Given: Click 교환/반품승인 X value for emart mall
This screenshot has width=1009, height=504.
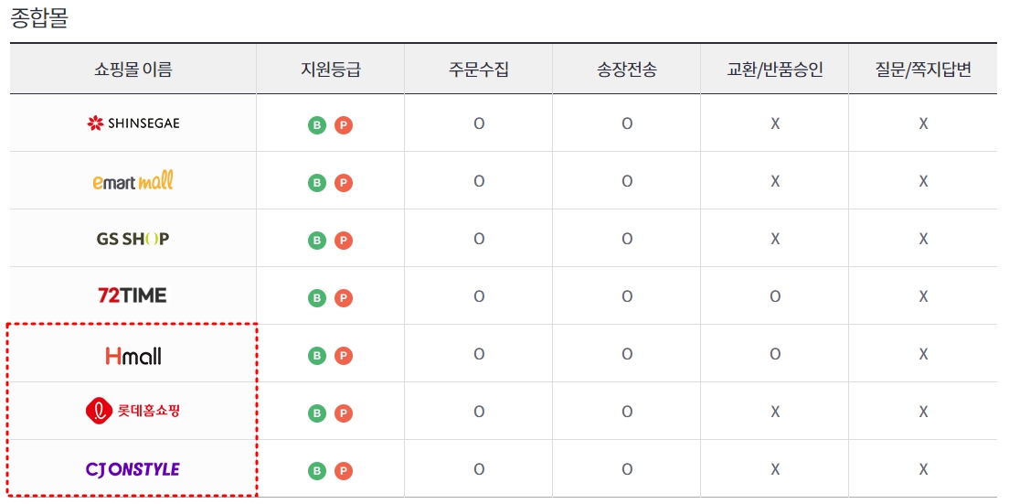Looking at the screenshot, I should [775, 181].
